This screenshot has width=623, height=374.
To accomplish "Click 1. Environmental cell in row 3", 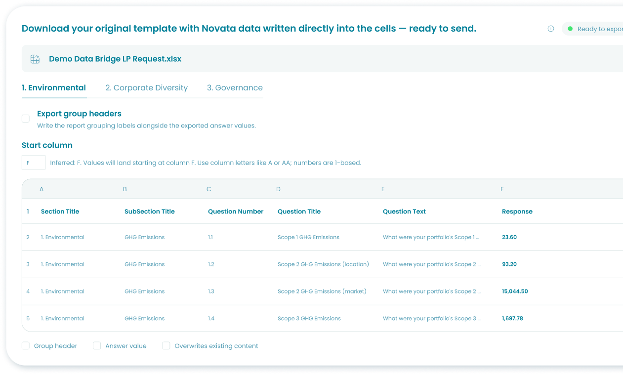I will (62, 264).
